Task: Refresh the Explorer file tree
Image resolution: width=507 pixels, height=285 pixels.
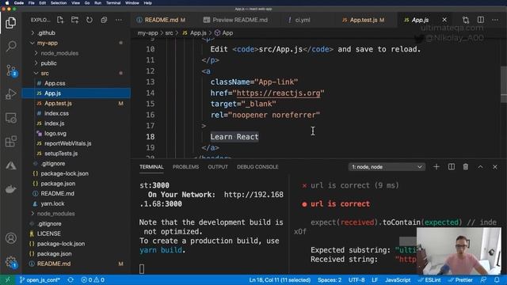Action: click(x=90, y=20)
